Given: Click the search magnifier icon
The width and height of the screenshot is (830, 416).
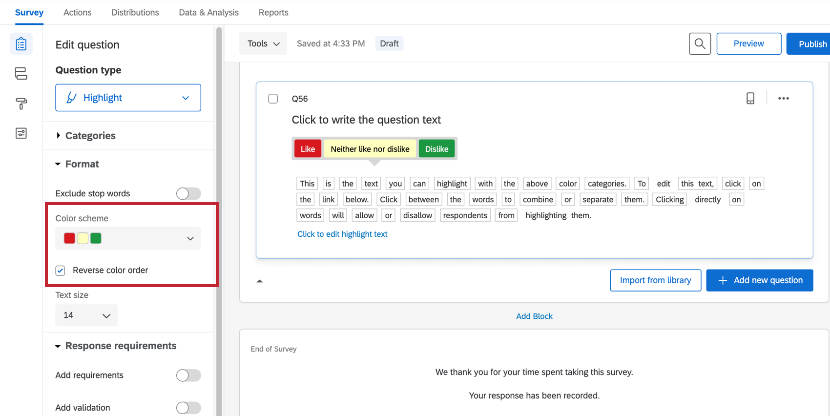Looking at the screenshot, I should [700, 43].
